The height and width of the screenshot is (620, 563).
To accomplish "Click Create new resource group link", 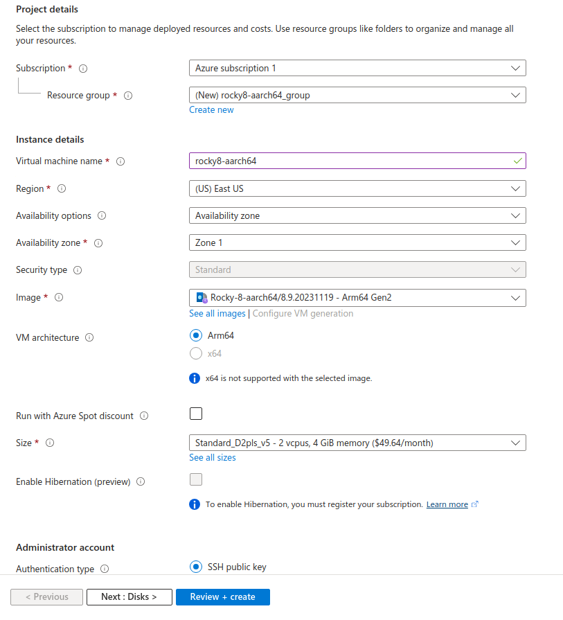I will (211, 110).
